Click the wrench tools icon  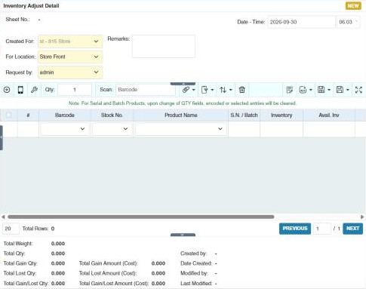click(34, 90)
